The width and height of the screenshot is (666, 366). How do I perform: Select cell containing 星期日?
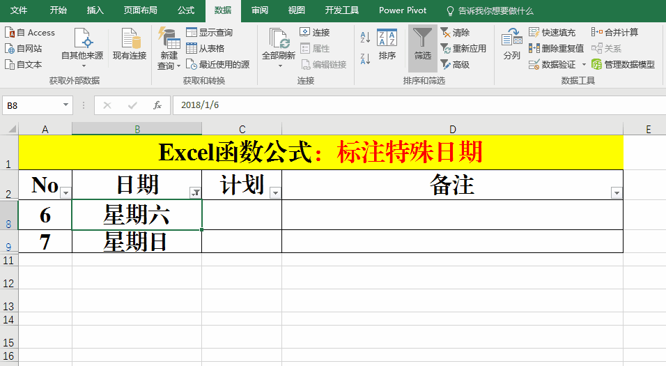click(x=137, y=241)
